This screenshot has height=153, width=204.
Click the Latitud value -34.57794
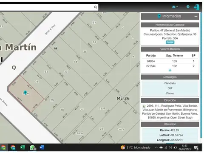(176, 135)
